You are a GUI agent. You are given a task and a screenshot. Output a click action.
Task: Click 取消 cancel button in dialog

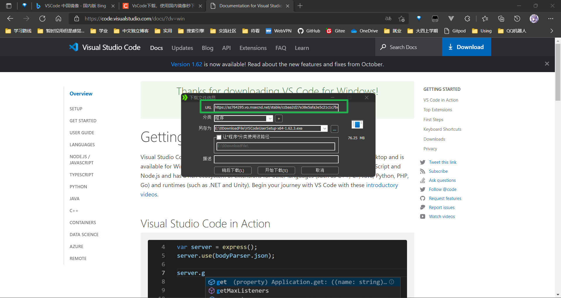click(x=320, y=170)
